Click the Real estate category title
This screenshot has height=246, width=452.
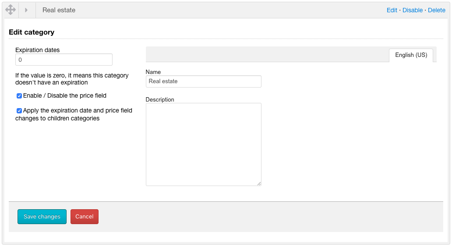[x=59, y=10]
